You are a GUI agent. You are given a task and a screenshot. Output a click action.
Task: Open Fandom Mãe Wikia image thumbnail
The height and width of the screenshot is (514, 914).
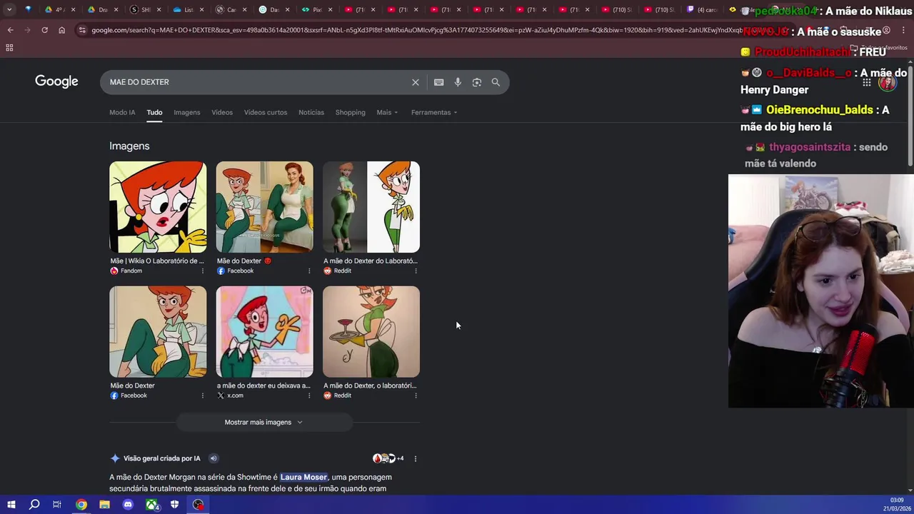[158, 207]
